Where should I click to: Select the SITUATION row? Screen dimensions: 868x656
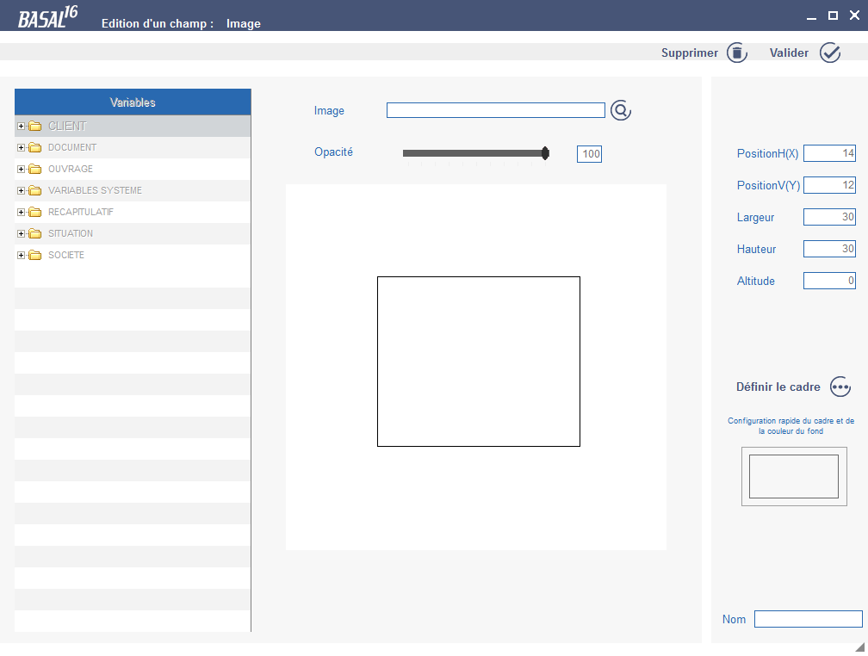point(133,233)
